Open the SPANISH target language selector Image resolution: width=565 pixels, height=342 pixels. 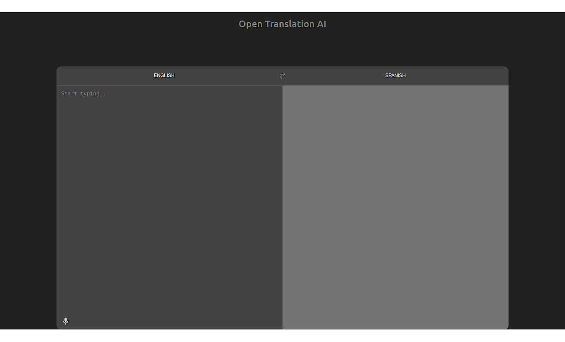395,76
